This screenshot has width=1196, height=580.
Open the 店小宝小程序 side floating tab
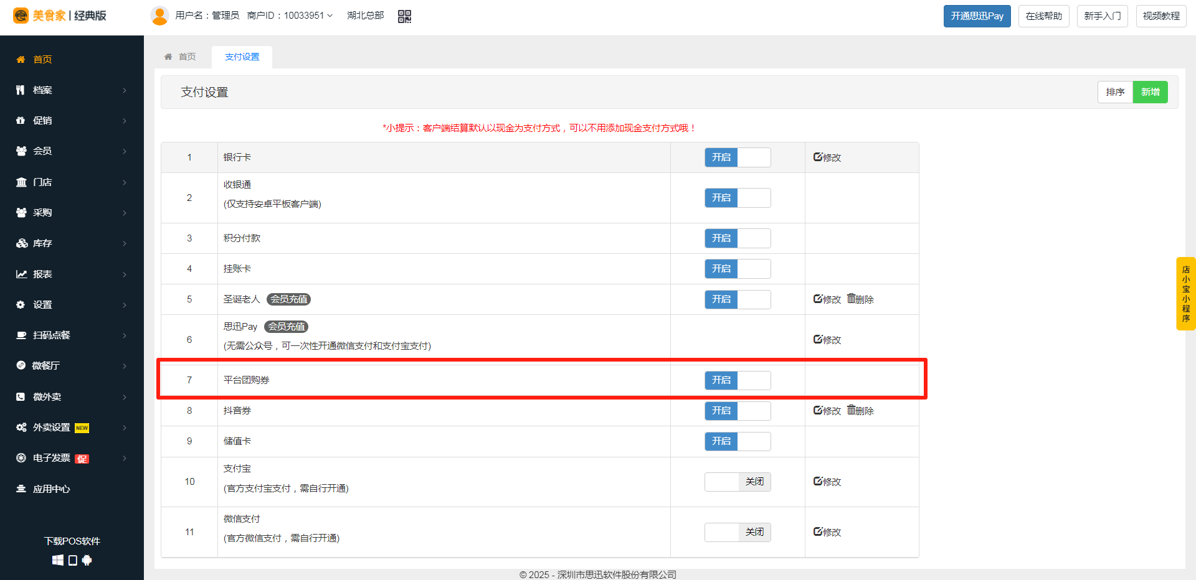pos(1185,294)
